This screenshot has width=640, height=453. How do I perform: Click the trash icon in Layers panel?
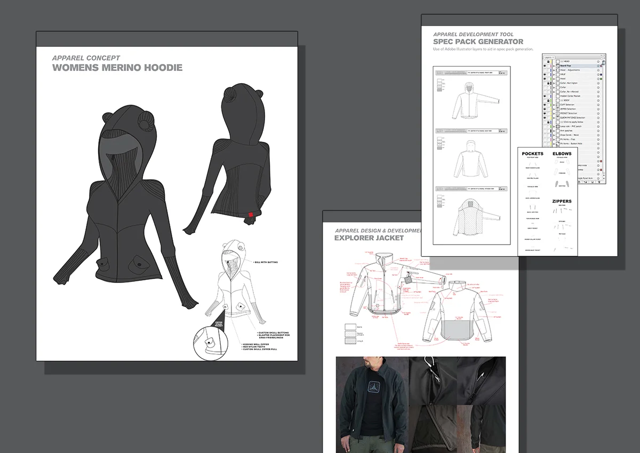[599, 182]
